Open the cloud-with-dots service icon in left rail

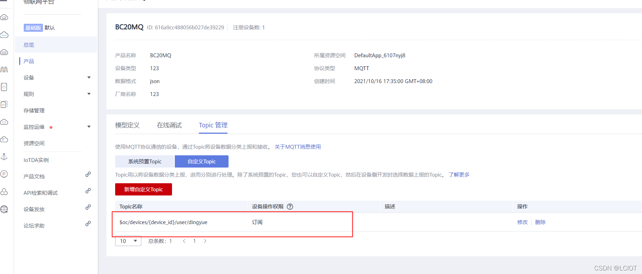(4, 35)
